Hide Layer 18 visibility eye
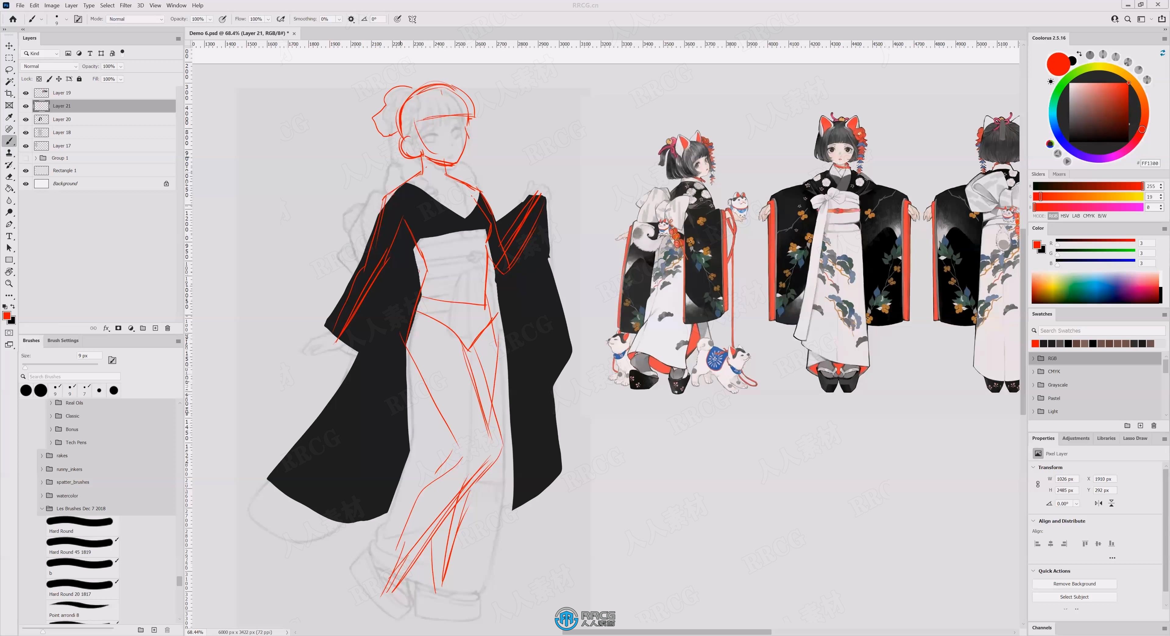 click(26, 132)
